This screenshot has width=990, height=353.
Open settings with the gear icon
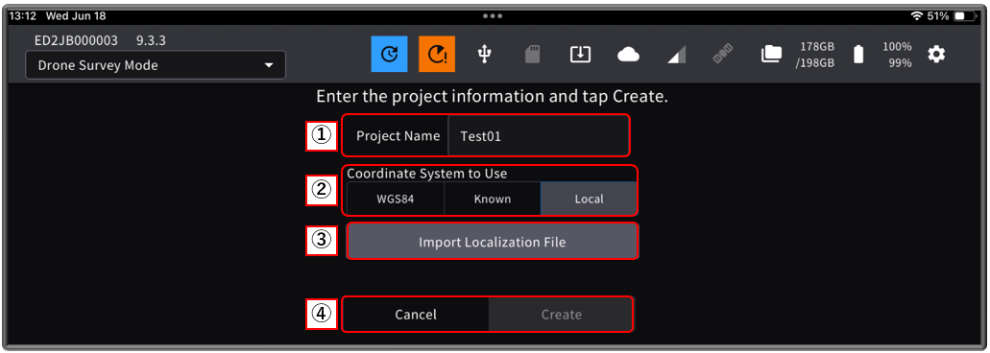pos(936,55)
